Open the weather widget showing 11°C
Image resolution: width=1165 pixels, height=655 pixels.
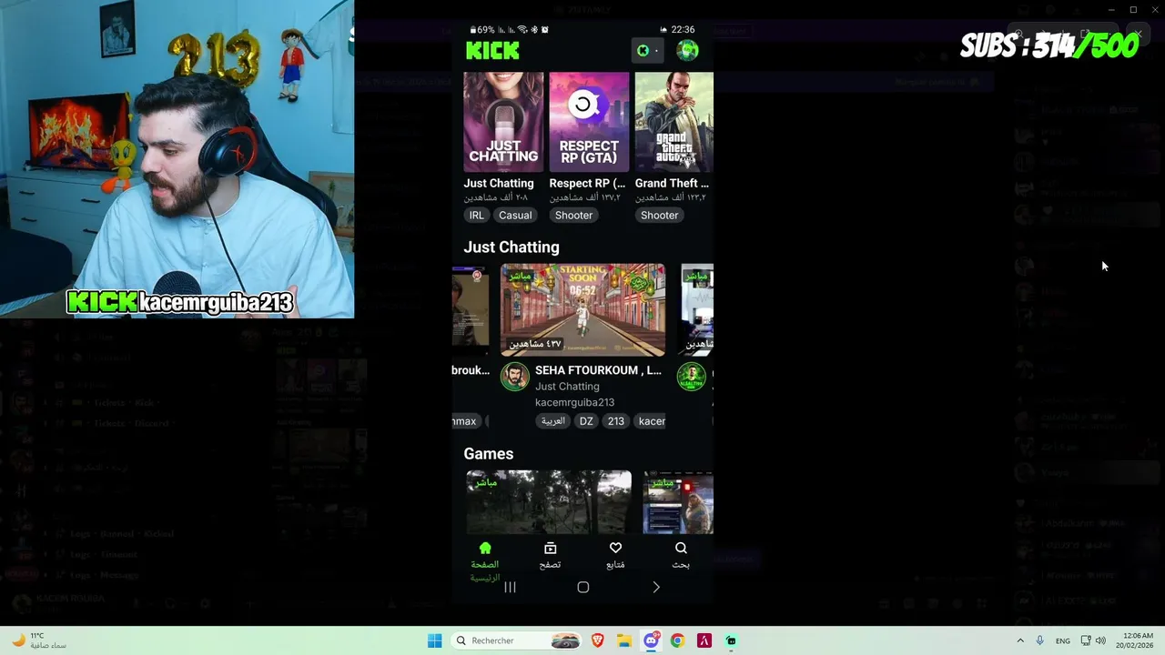click(38, 640)
